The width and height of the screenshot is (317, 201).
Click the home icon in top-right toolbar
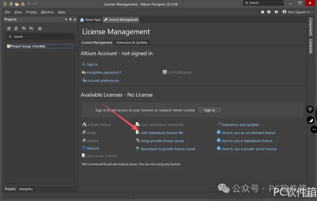pos(262,12)
